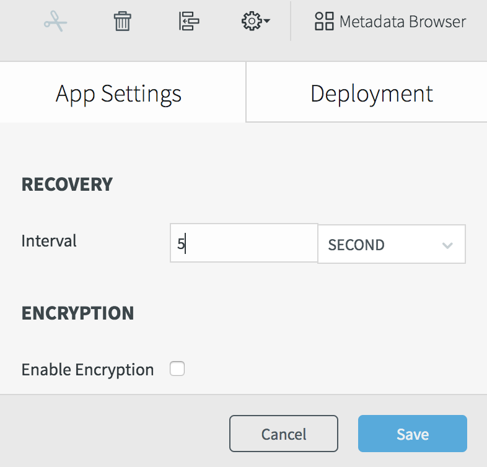Click the scissors cut icon
This screenshot has height=467, width=487.
(x=55, y=22)
